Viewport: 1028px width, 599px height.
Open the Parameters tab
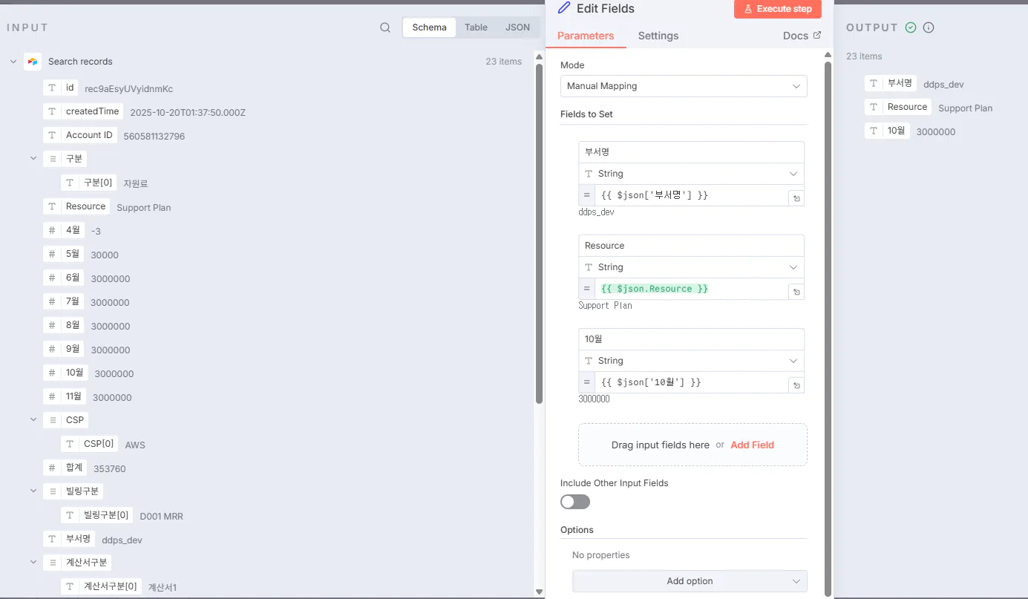point(586,36)
